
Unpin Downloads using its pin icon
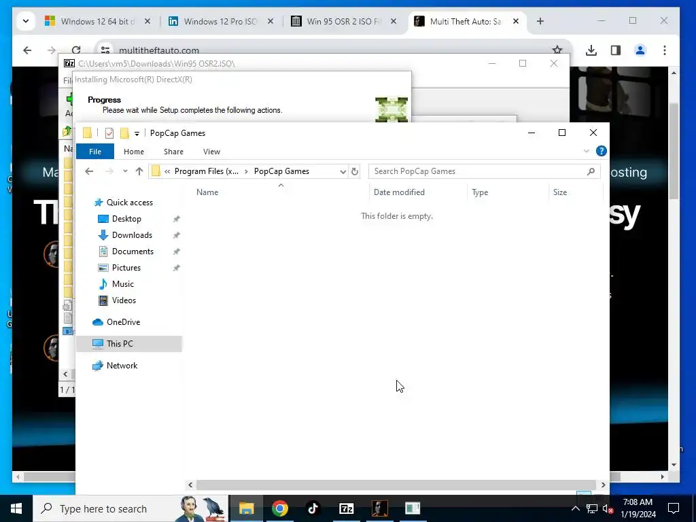pos(176,235)
